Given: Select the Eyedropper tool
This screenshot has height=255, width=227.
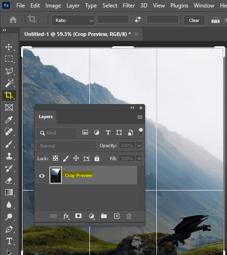Looking at the screenshot, I should click(9, 120).
